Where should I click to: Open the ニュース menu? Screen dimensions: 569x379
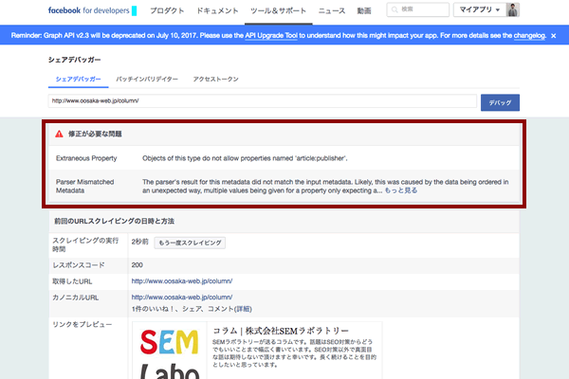tap(332, 10)
